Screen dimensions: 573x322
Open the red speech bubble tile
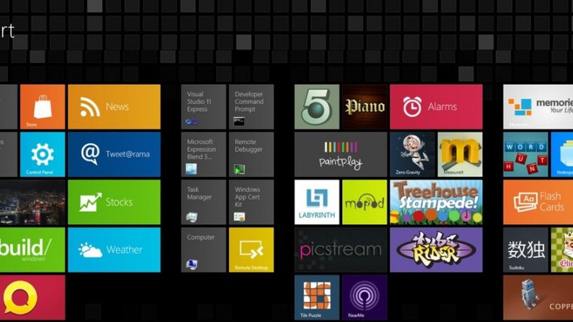click(x=32, y=297)
